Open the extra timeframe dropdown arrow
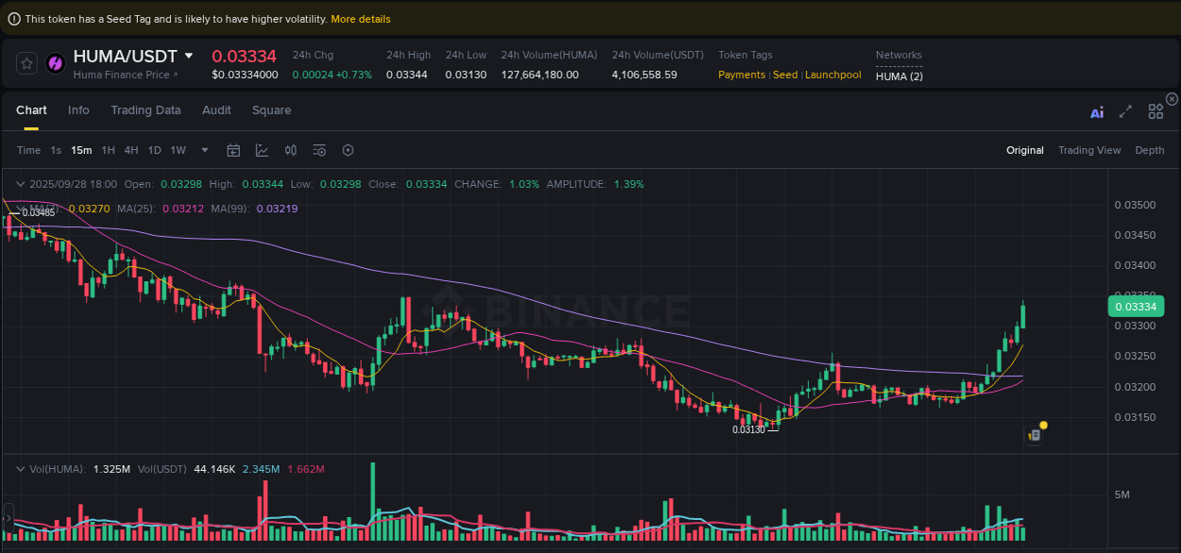 pyautogui.click(x=204, y=150)
